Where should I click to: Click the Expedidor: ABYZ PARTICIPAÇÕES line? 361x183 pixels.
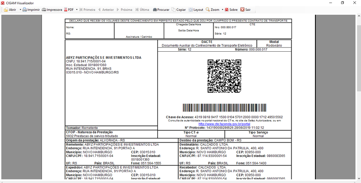click(x=112, y=168)
